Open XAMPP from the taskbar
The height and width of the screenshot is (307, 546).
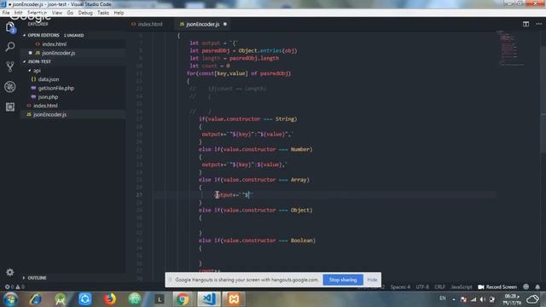(x=234, y=299)
